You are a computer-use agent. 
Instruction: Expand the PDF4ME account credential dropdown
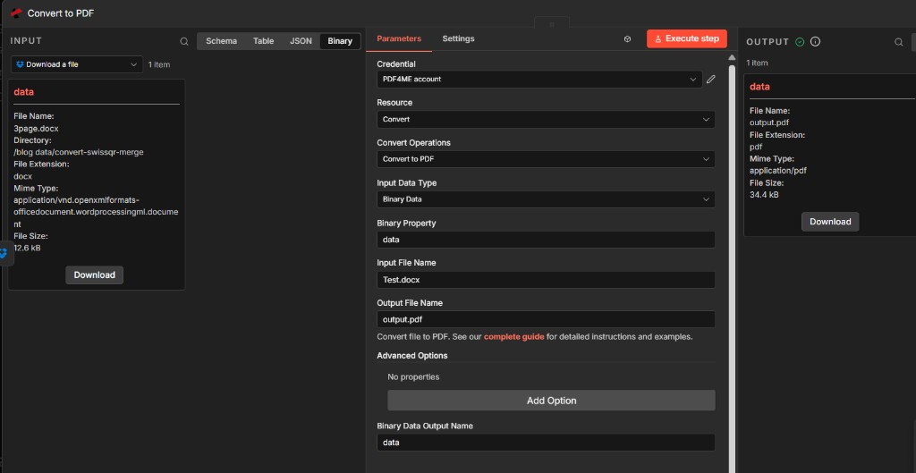click(x=539, y=80)
